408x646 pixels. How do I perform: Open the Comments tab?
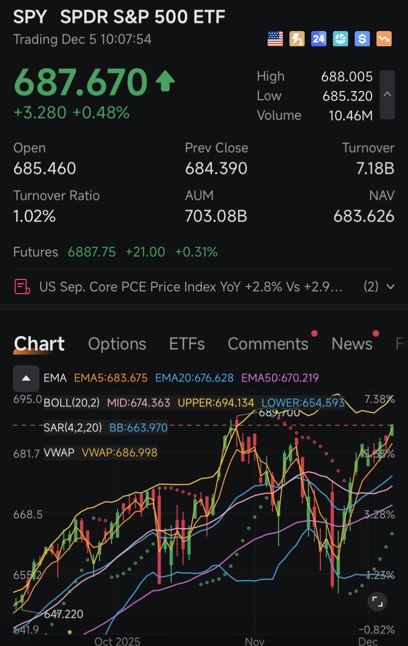(x=268, y=344)
